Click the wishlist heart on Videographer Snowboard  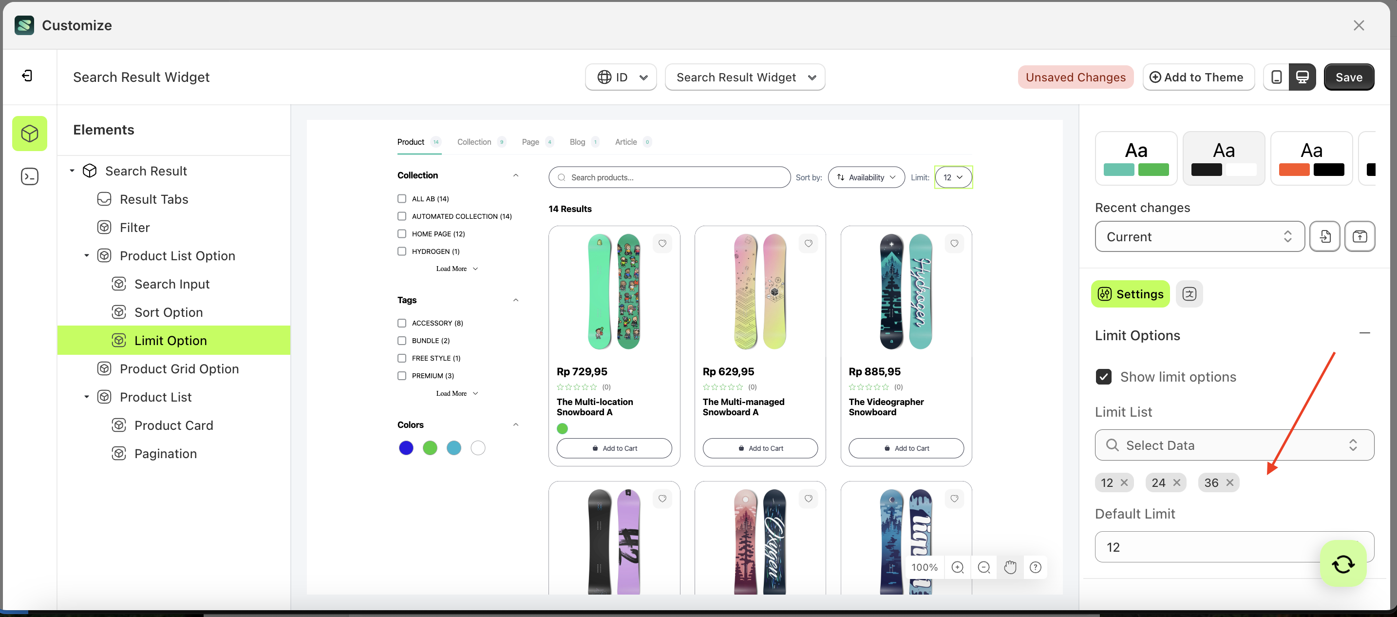point(955,243)
